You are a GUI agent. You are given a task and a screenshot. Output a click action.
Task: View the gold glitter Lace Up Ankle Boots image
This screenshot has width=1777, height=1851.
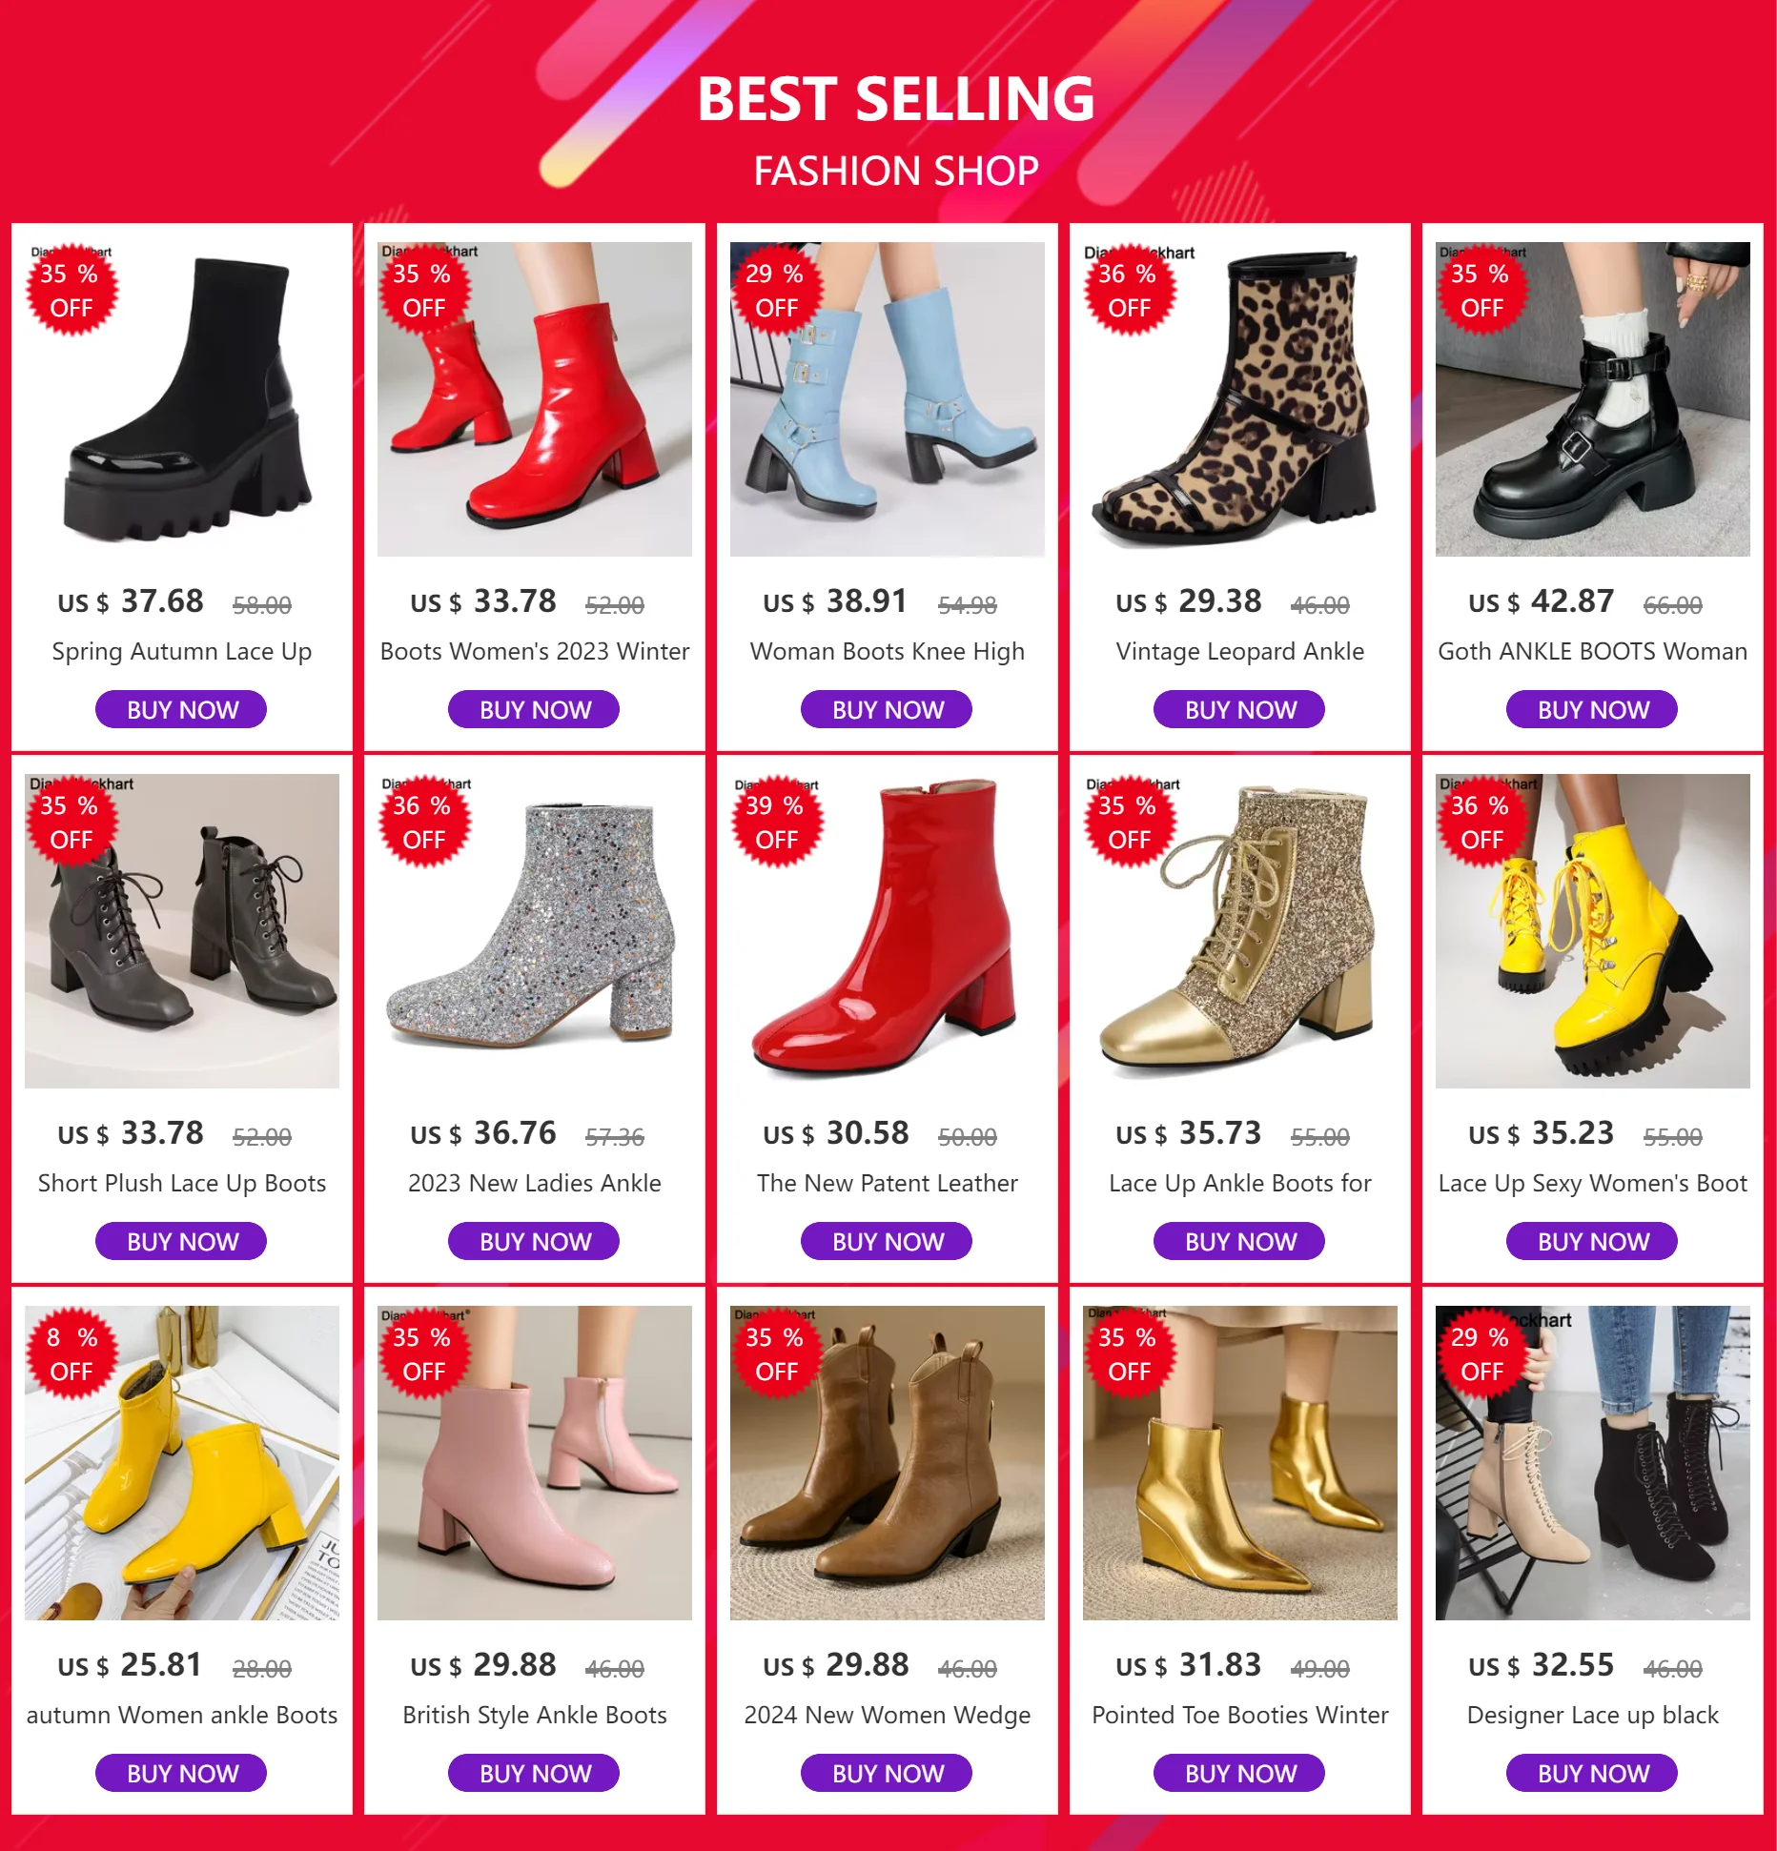pos(1240,931)
